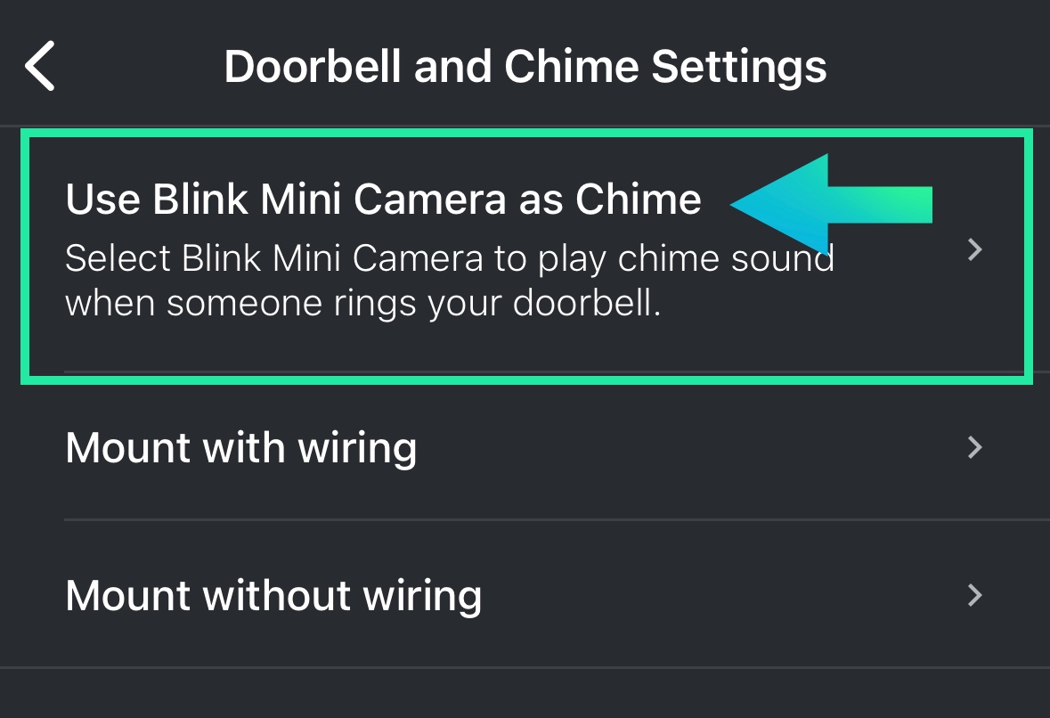
Task: Expand the Mount with wiring row
Action: click(x=525, y=446)
